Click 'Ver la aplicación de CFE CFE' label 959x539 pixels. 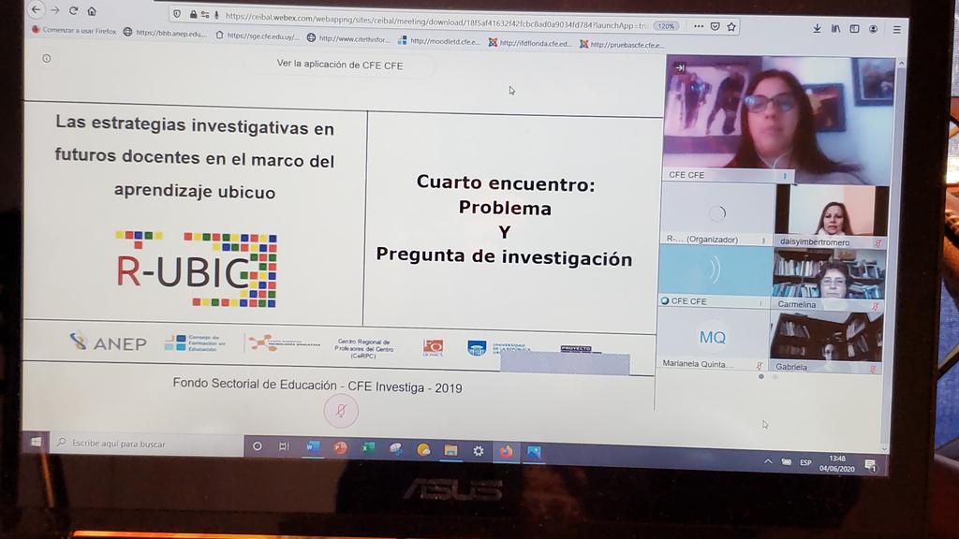pos(339,65)
